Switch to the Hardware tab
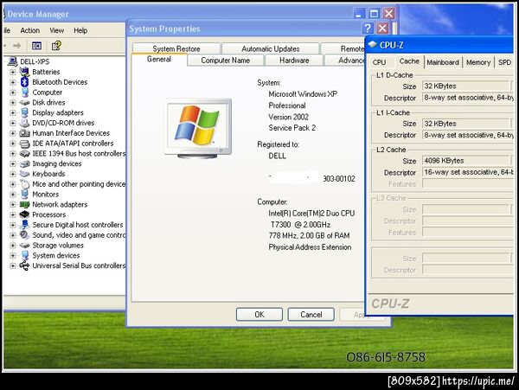 [x=294, y=61]
